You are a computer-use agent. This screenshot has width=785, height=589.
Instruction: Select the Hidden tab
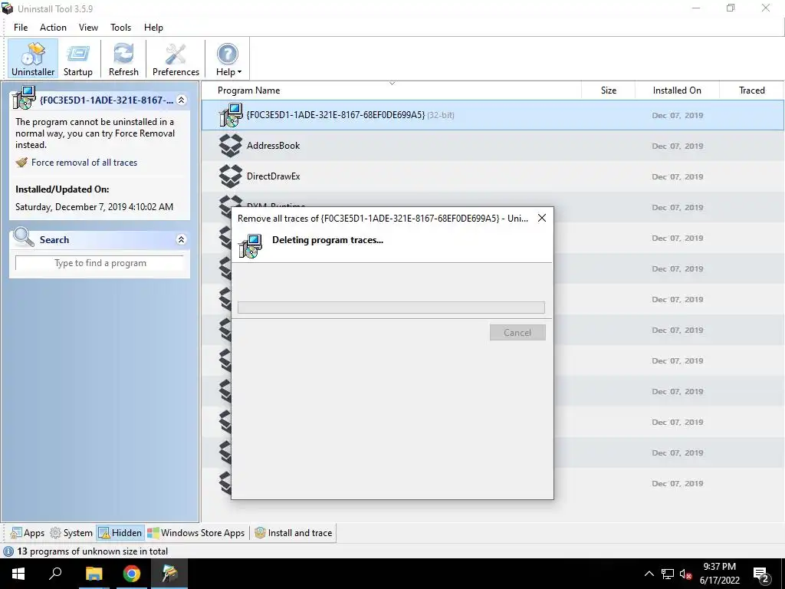(x=120, y=533)
